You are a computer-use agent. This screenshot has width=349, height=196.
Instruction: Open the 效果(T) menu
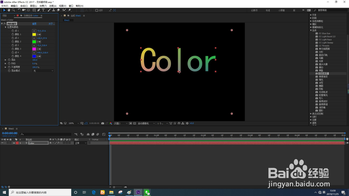tap(43, 6)
